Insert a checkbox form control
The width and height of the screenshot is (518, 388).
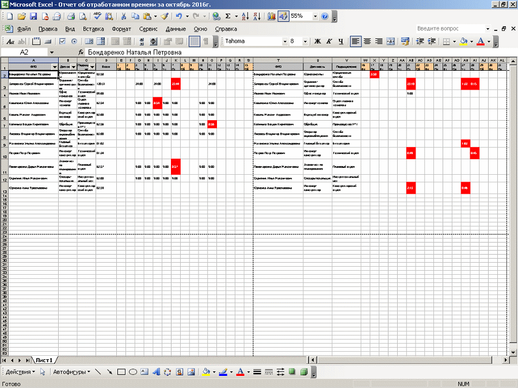tap(62, 41)
